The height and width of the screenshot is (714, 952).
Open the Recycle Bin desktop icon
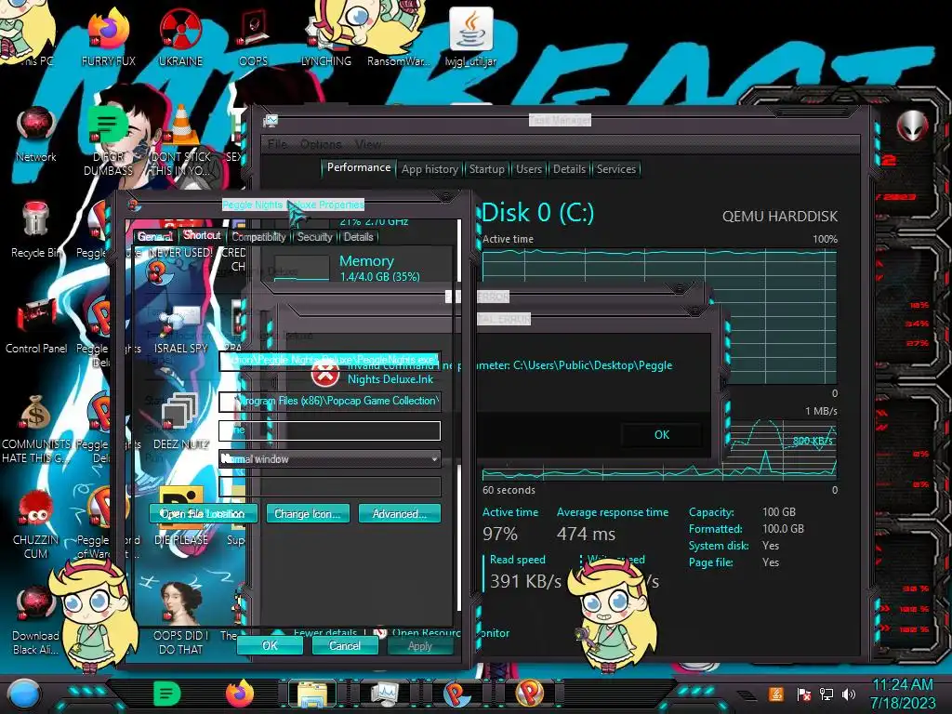tap(36, 230)
